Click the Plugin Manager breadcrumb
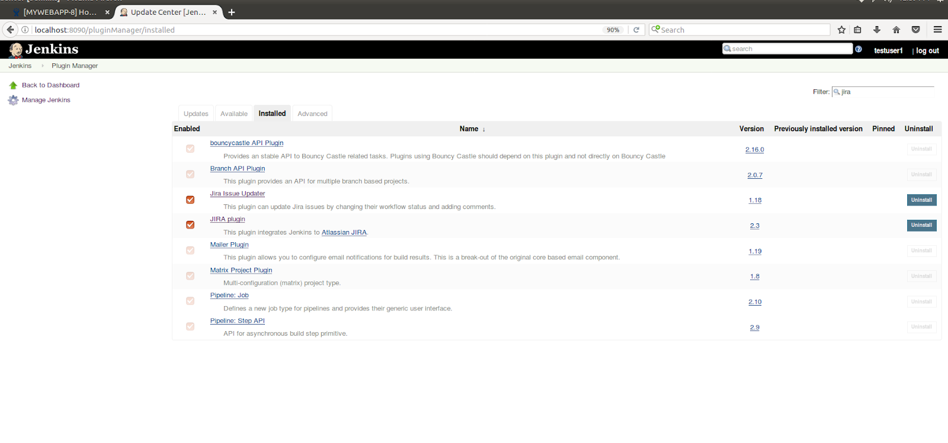This screenshot has height=443, width=948. (x=75, y=66)
